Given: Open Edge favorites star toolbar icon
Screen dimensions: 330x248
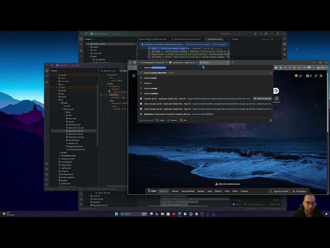Looking at the screenshot, I should pyautogui.click(x=304, y=68).
